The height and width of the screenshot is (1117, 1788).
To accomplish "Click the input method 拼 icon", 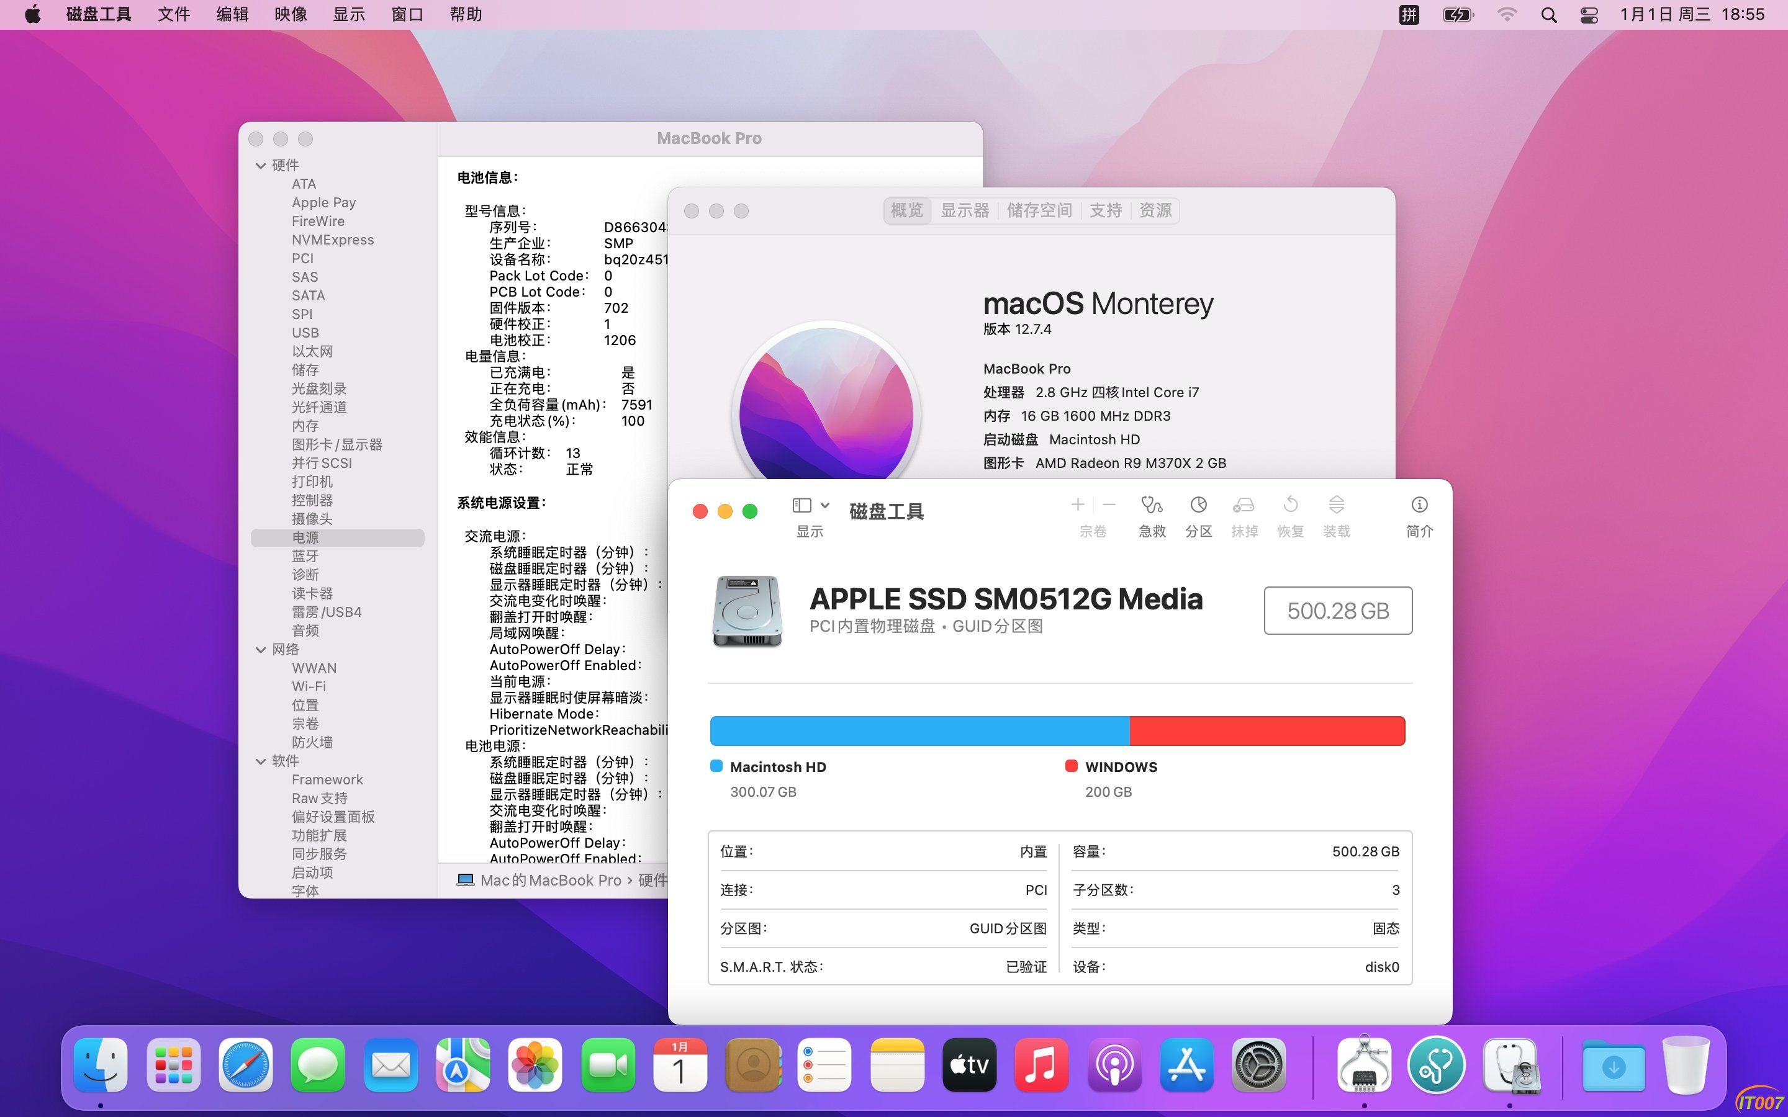I will (x=1409, y=15).
